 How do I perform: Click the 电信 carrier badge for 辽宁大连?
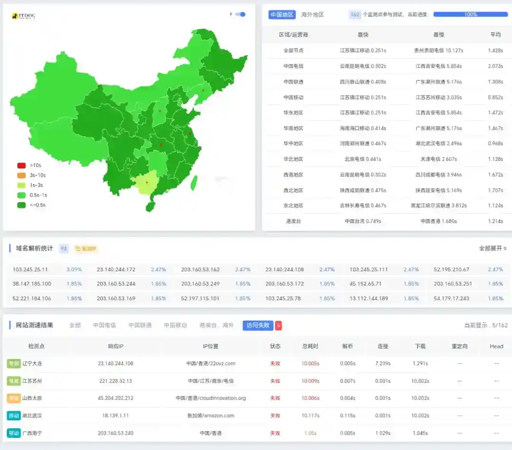14,364
